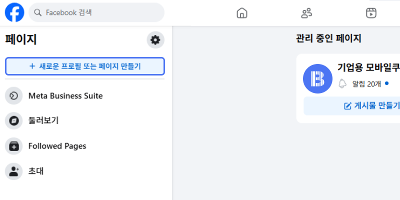Click the notification bell icon on page card
This screenshot has height=200, width=400.
pos(342,83)
